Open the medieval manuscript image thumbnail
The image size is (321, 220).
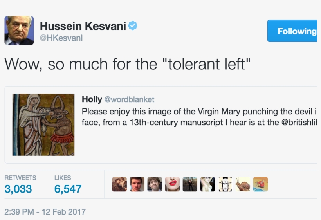43,124
